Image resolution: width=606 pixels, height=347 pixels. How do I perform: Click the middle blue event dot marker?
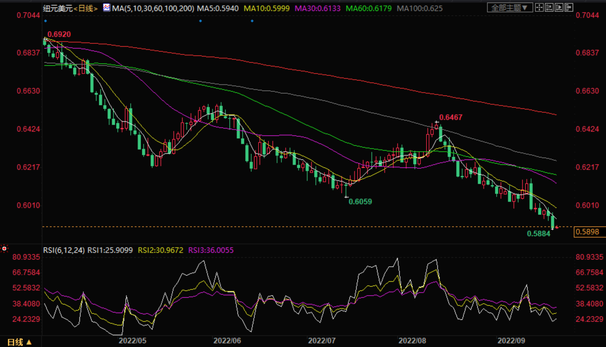(x=200, y=21)
